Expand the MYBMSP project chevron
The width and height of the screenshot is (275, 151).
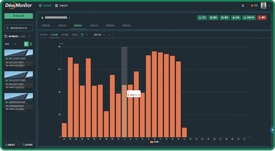tap(30, 36)
